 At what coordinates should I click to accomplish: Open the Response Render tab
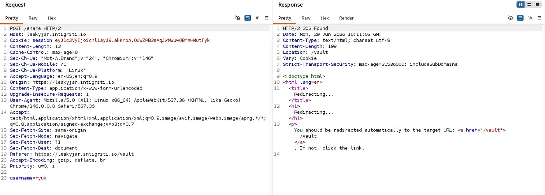point(346,18)
